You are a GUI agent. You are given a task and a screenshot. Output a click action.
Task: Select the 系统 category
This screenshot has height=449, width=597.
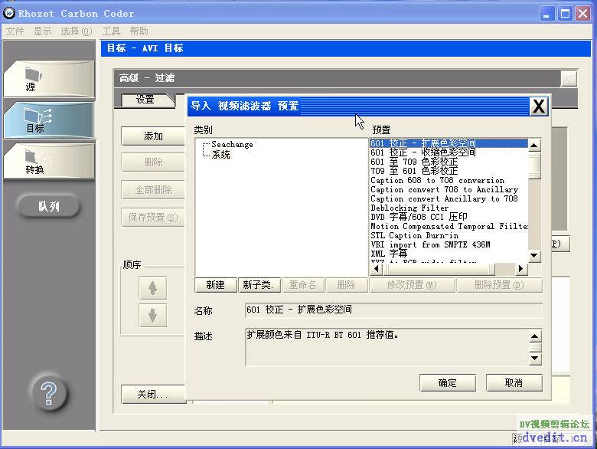221,154
